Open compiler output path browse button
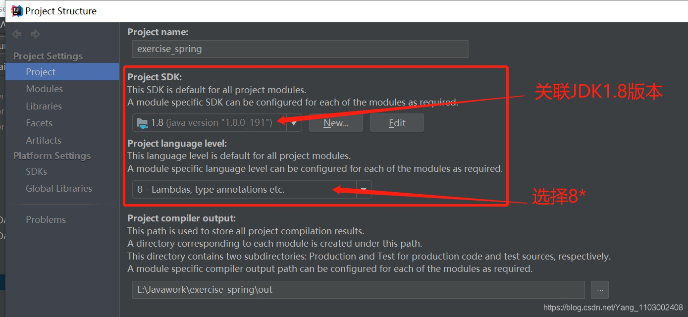688x317 pixels. (x=600, y=290)
